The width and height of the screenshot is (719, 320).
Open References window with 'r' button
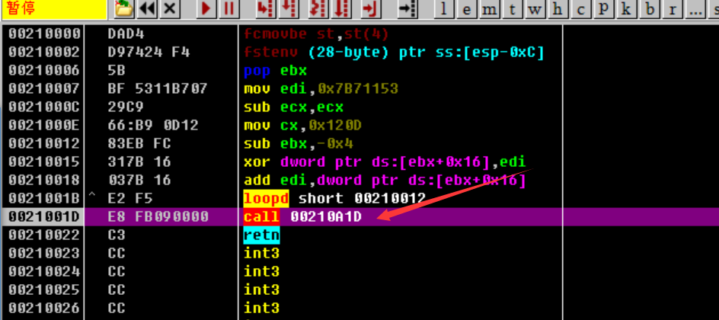click(x=673, y=9)
